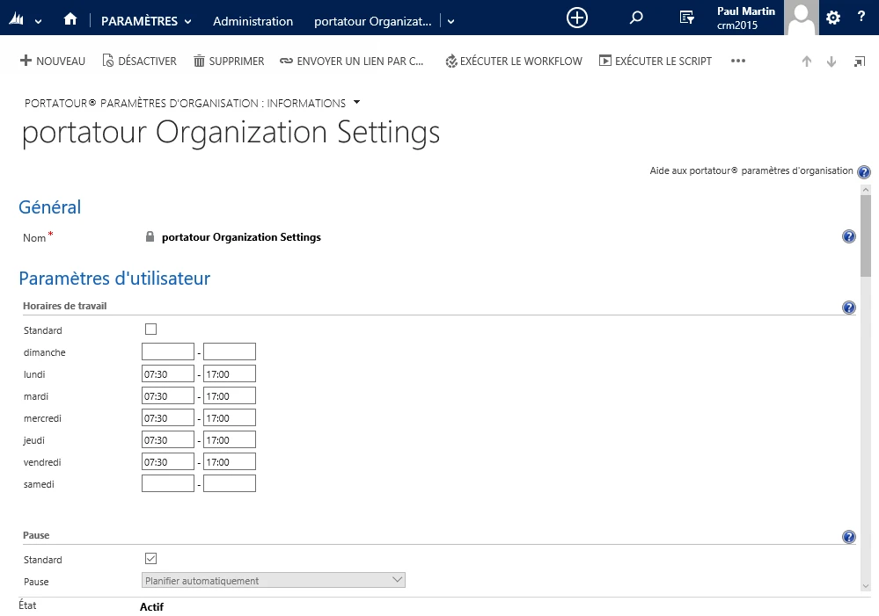
Task: Click the form's vertical scrollbar thumb
Action: point(866,236)
